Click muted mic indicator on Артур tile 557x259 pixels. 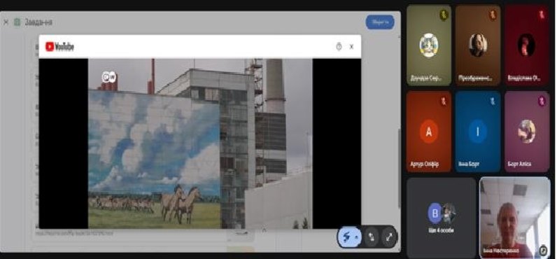tap(443, 101)
